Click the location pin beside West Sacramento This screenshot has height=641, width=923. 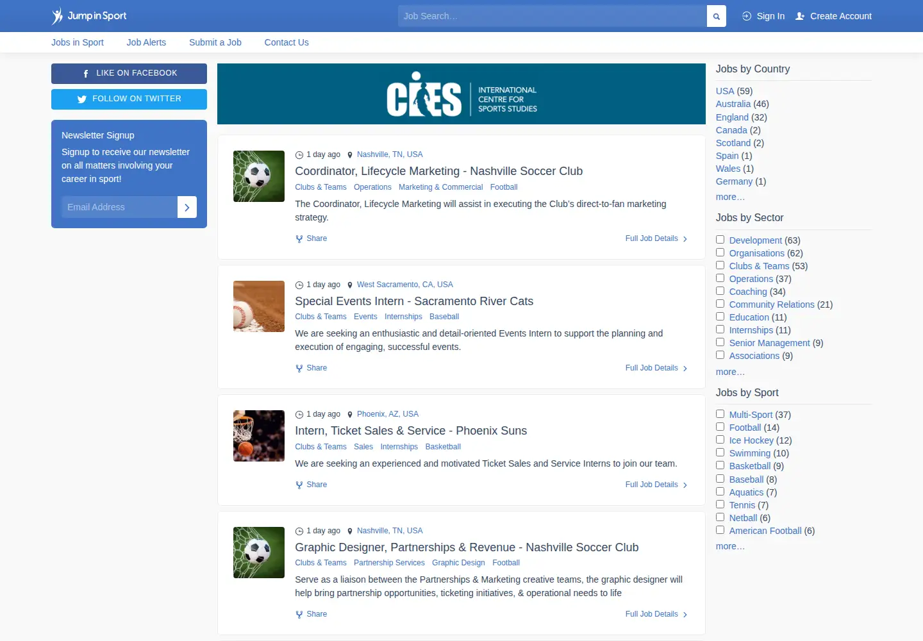point(350,285)
